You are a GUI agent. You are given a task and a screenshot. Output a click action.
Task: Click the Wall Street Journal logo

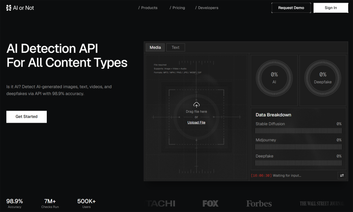[322, 204]
